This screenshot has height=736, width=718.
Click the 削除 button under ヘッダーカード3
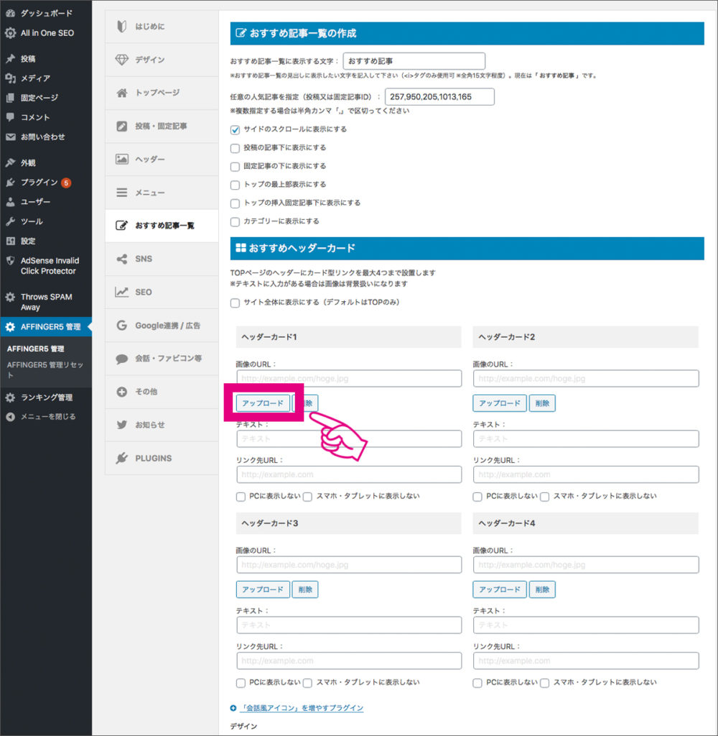[x=305, y=589]
